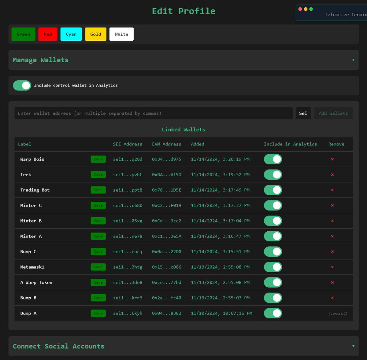
Task: Toggle analytics for Metamask1 wallet
Action: [x=273, y=267]
